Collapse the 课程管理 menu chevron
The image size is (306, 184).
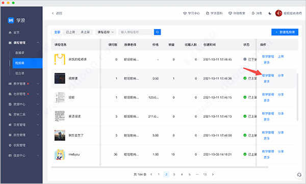point(38,43)
